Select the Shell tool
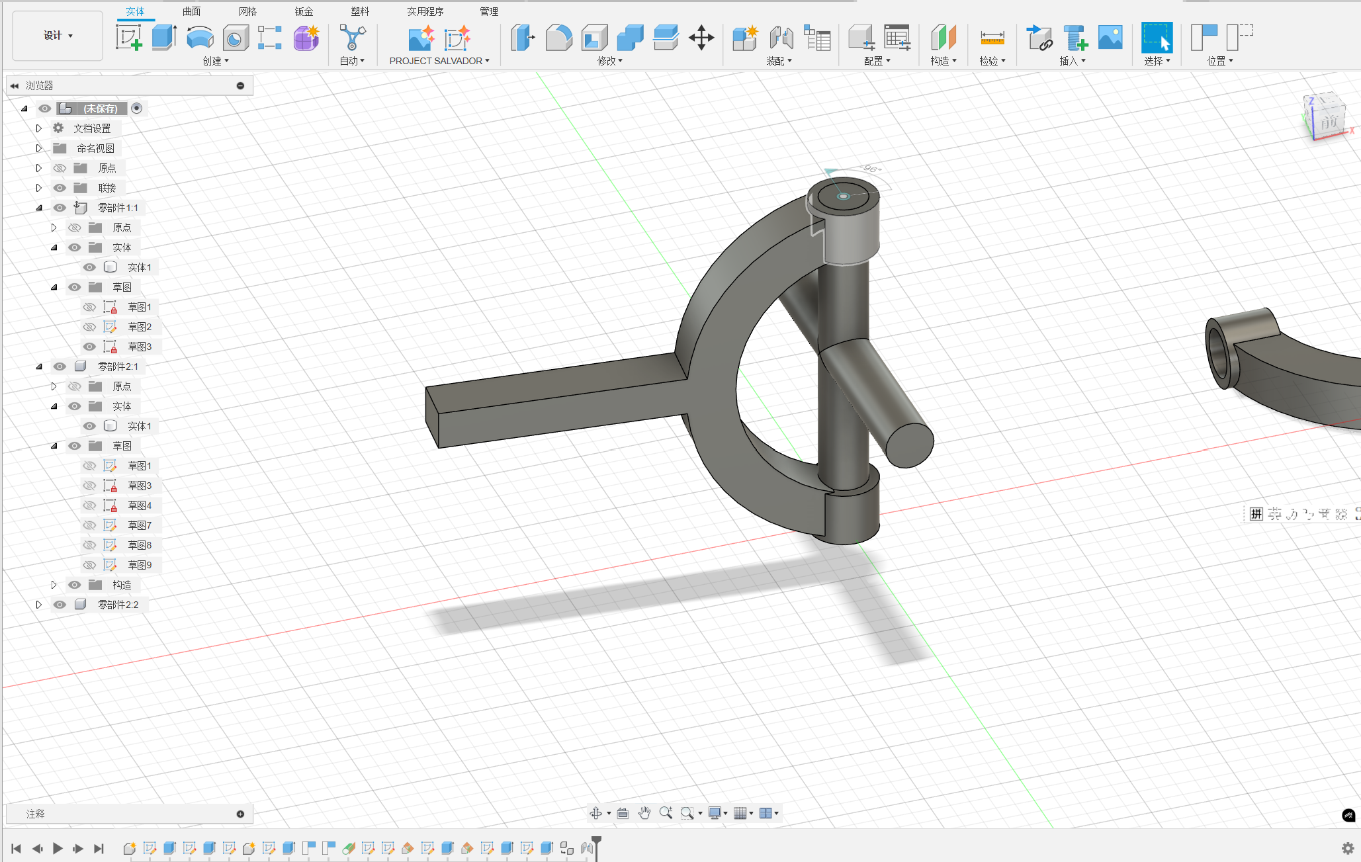The image size is (1361, 862). tap(594, 37)
